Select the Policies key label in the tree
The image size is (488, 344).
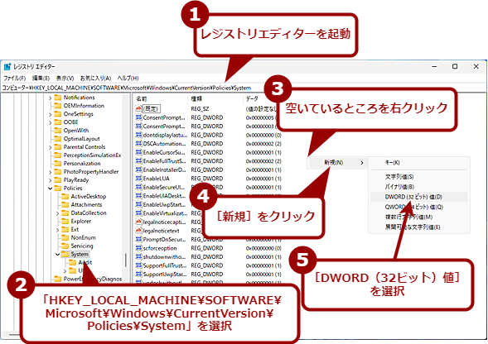click(73, 189)
